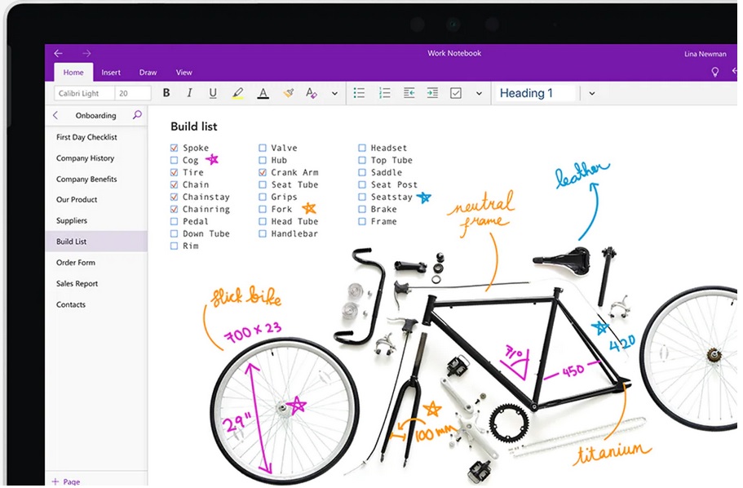Check the Pedal checkbox
Image resolution: width=743 pixels, height=488 pixels.
coord(174,221)
